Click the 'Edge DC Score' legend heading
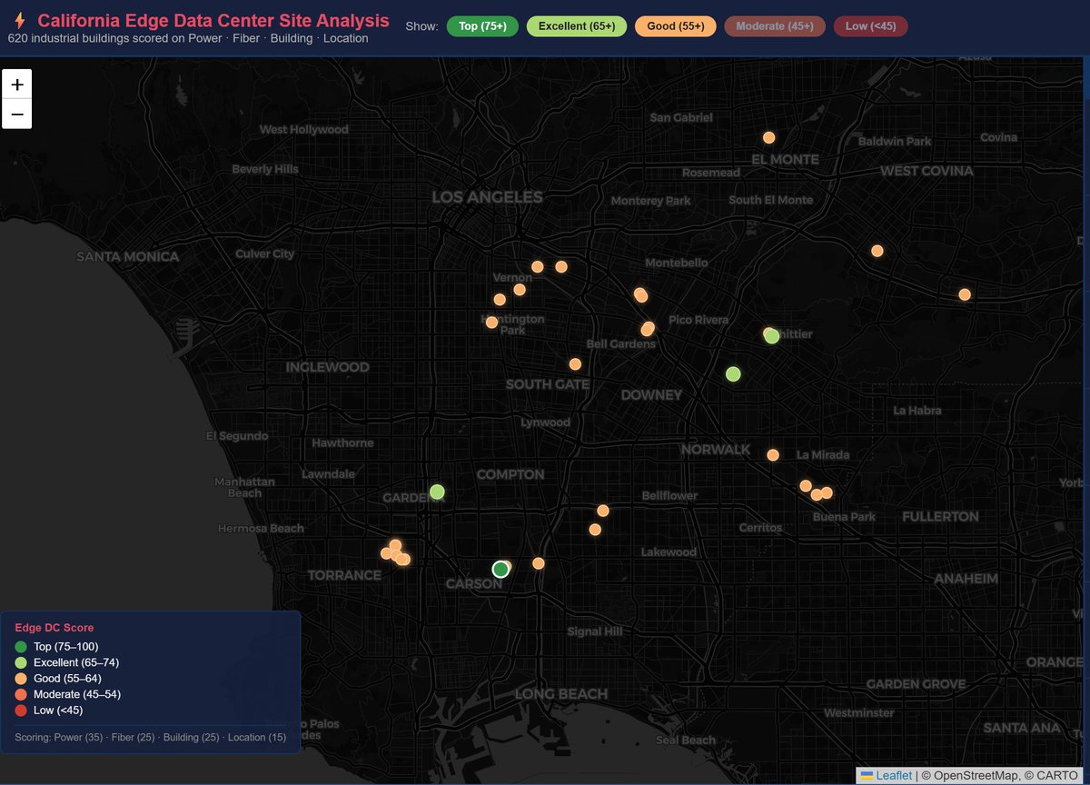Image resolution: width=1090 pixels, height=785 pixels. coord(54,628)
